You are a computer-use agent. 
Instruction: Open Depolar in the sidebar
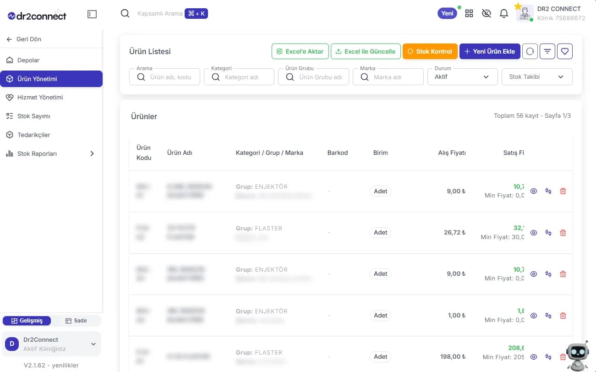51,60
